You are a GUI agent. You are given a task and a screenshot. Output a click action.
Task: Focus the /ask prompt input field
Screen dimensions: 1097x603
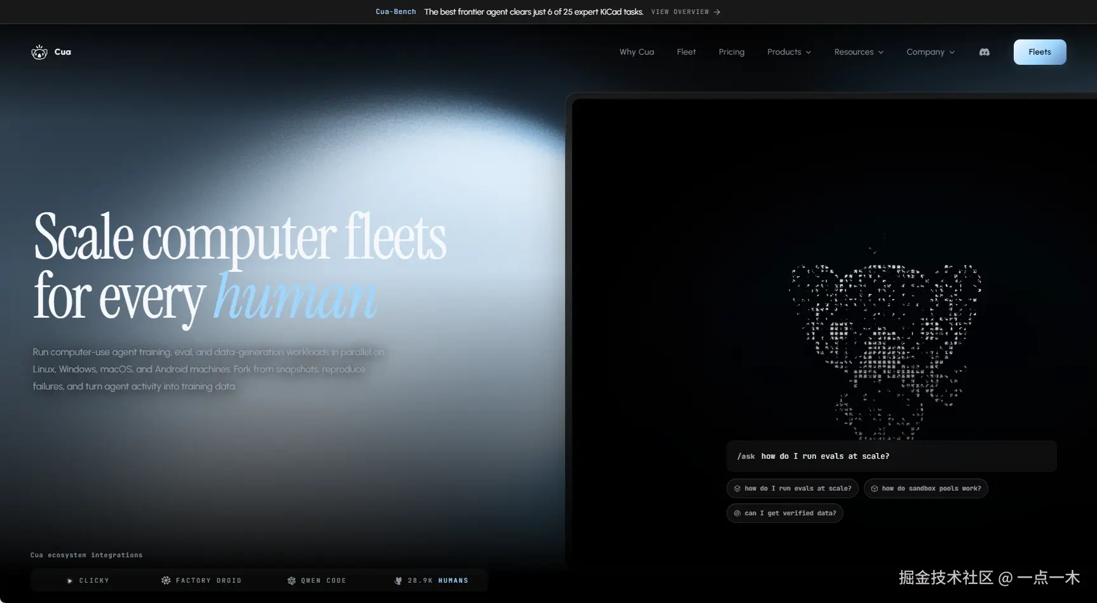(x=892, y=456)
